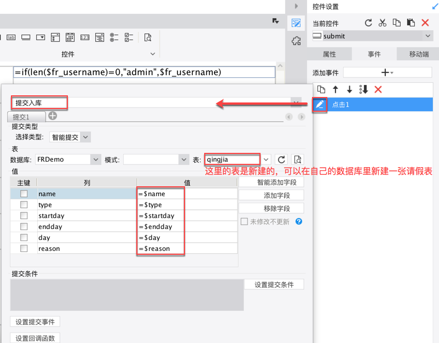
Task: Enable the 未修改不更新 checkbox
Action: (x=244, y=222)
